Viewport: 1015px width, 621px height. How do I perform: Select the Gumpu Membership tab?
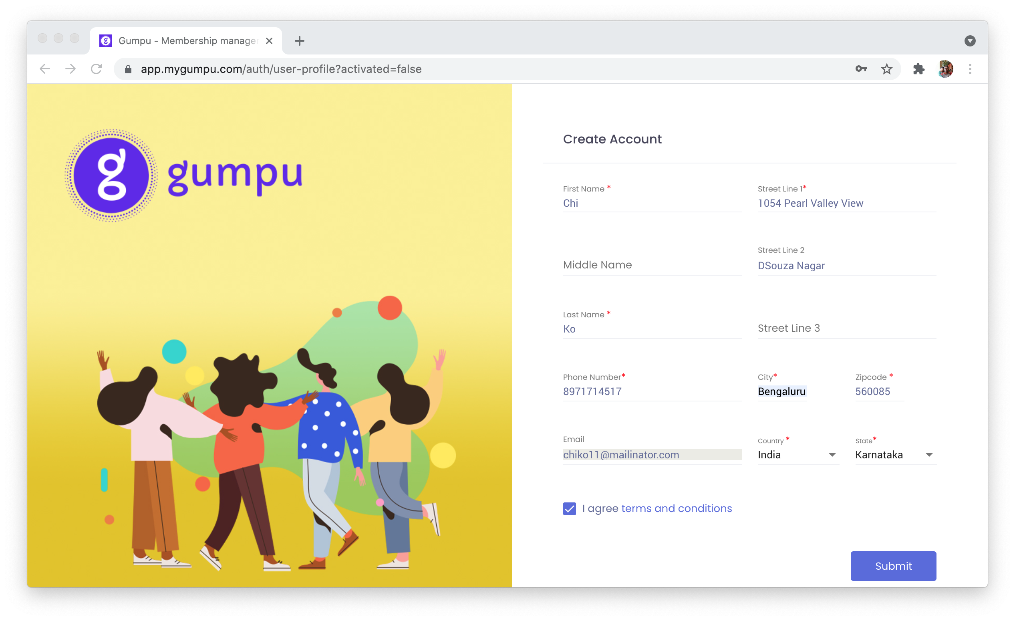pyautogui.click(x=186, y=41)
